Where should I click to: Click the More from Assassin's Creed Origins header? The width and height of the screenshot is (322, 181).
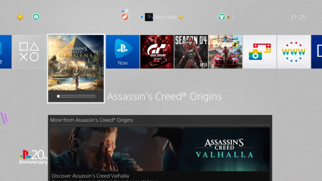pyautogui.click(x=91, y=120)
